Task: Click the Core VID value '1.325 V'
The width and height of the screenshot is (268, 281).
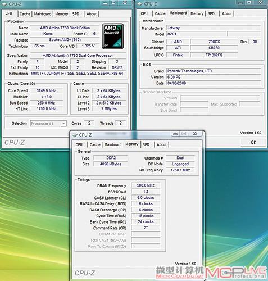Action: 88,46
